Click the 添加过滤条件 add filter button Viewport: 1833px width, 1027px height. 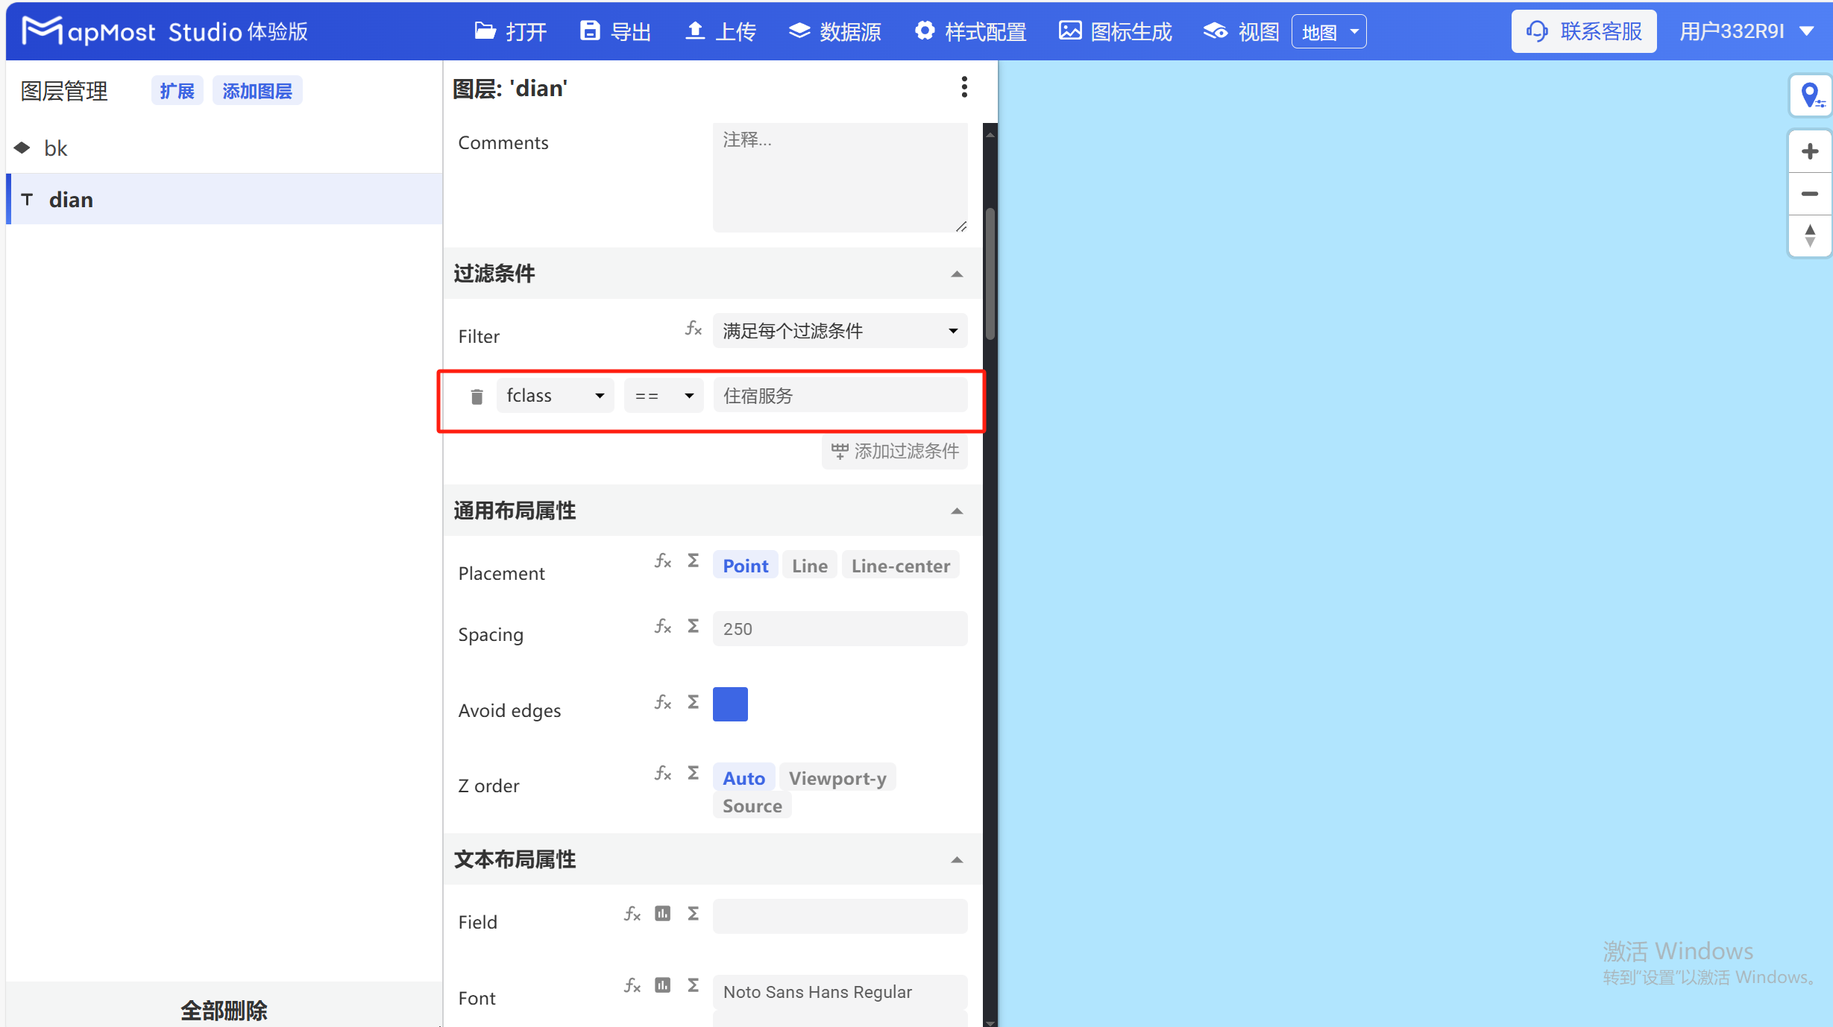[894, 452]
